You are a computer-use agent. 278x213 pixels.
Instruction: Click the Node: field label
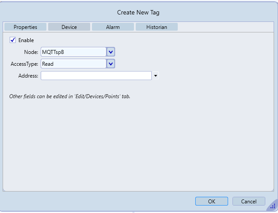coord(31,52)
